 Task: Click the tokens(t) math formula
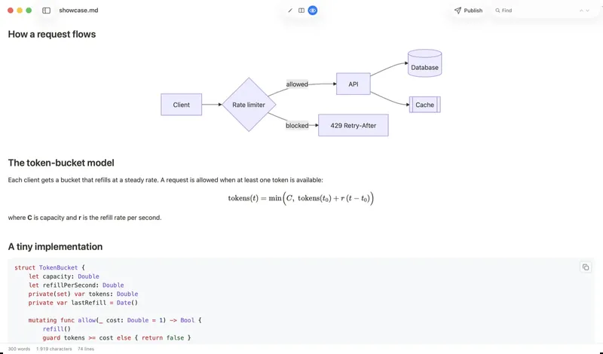pyautogui.click(x=301, y=198)
